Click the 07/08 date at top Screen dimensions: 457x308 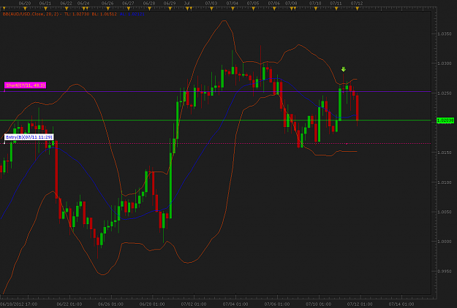[x=291, y=3]
